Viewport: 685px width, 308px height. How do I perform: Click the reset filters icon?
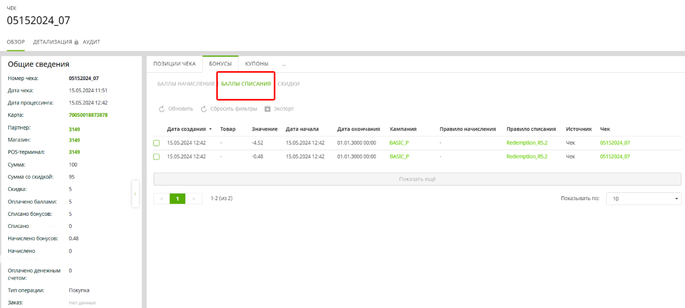(x=204, y=109)
